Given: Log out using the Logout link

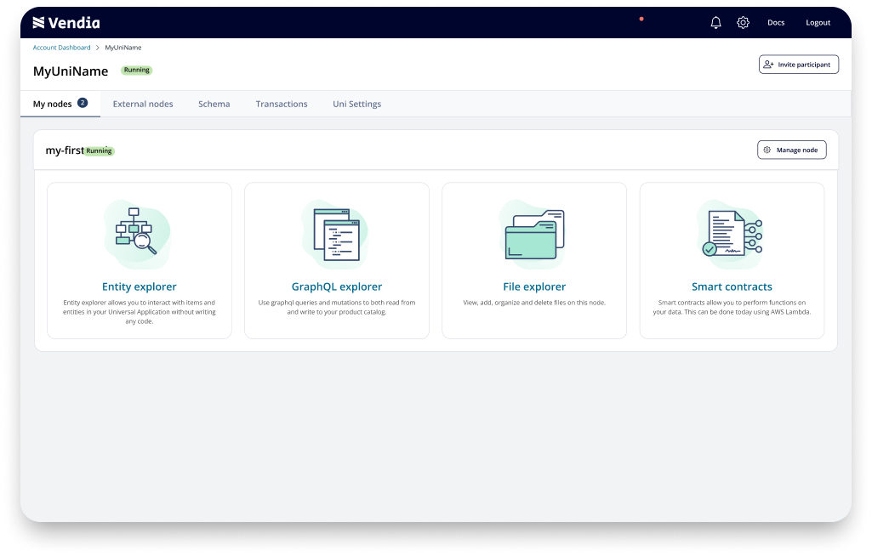Looking at the screenshot, I should pyautogui.click(x=818, y=23).
